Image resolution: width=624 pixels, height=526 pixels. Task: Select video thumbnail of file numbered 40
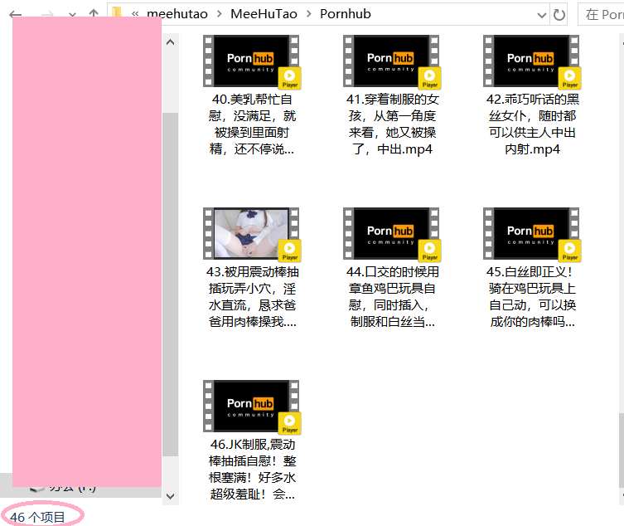(251, 61)
